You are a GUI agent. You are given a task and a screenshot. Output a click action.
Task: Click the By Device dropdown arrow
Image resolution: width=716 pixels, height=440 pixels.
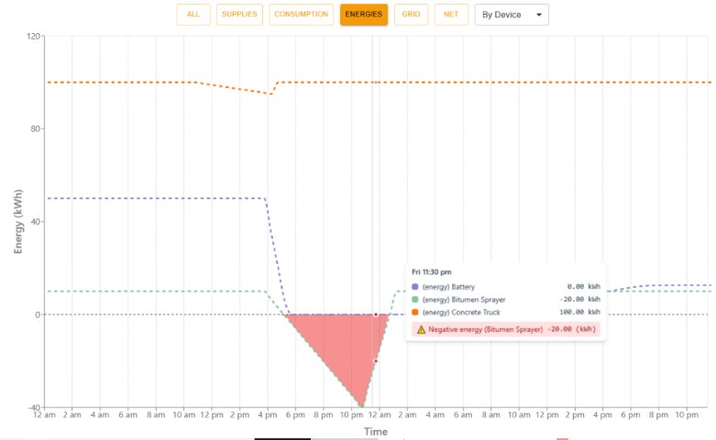coord(539,15)
